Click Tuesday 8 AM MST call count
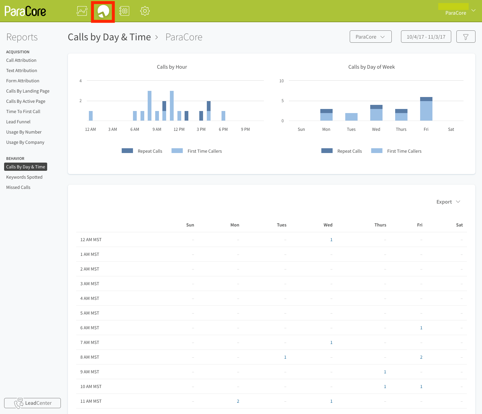The image size is (482, 414). (285, 357)
